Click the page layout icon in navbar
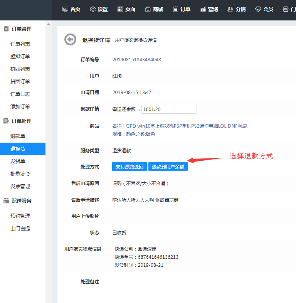 point(120,9)
